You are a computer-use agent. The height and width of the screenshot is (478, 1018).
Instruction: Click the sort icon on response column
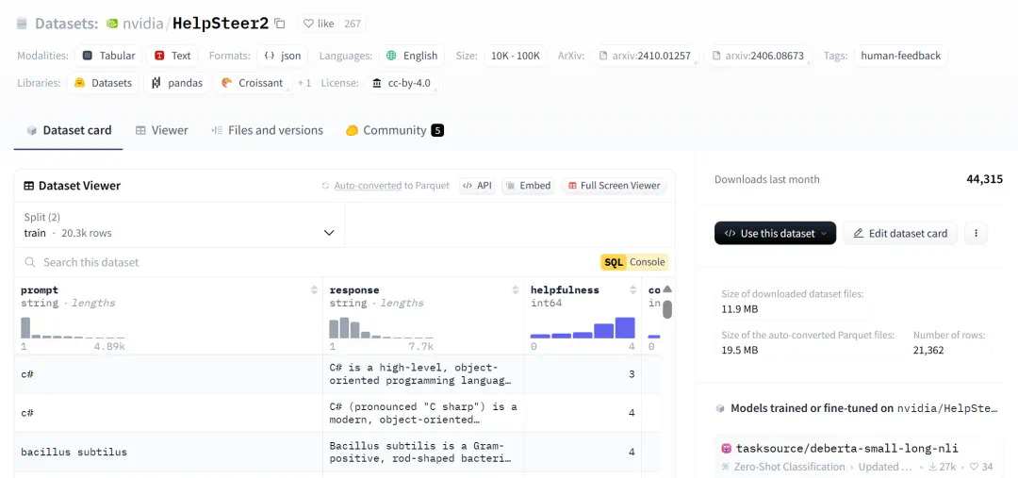(516, 290)
